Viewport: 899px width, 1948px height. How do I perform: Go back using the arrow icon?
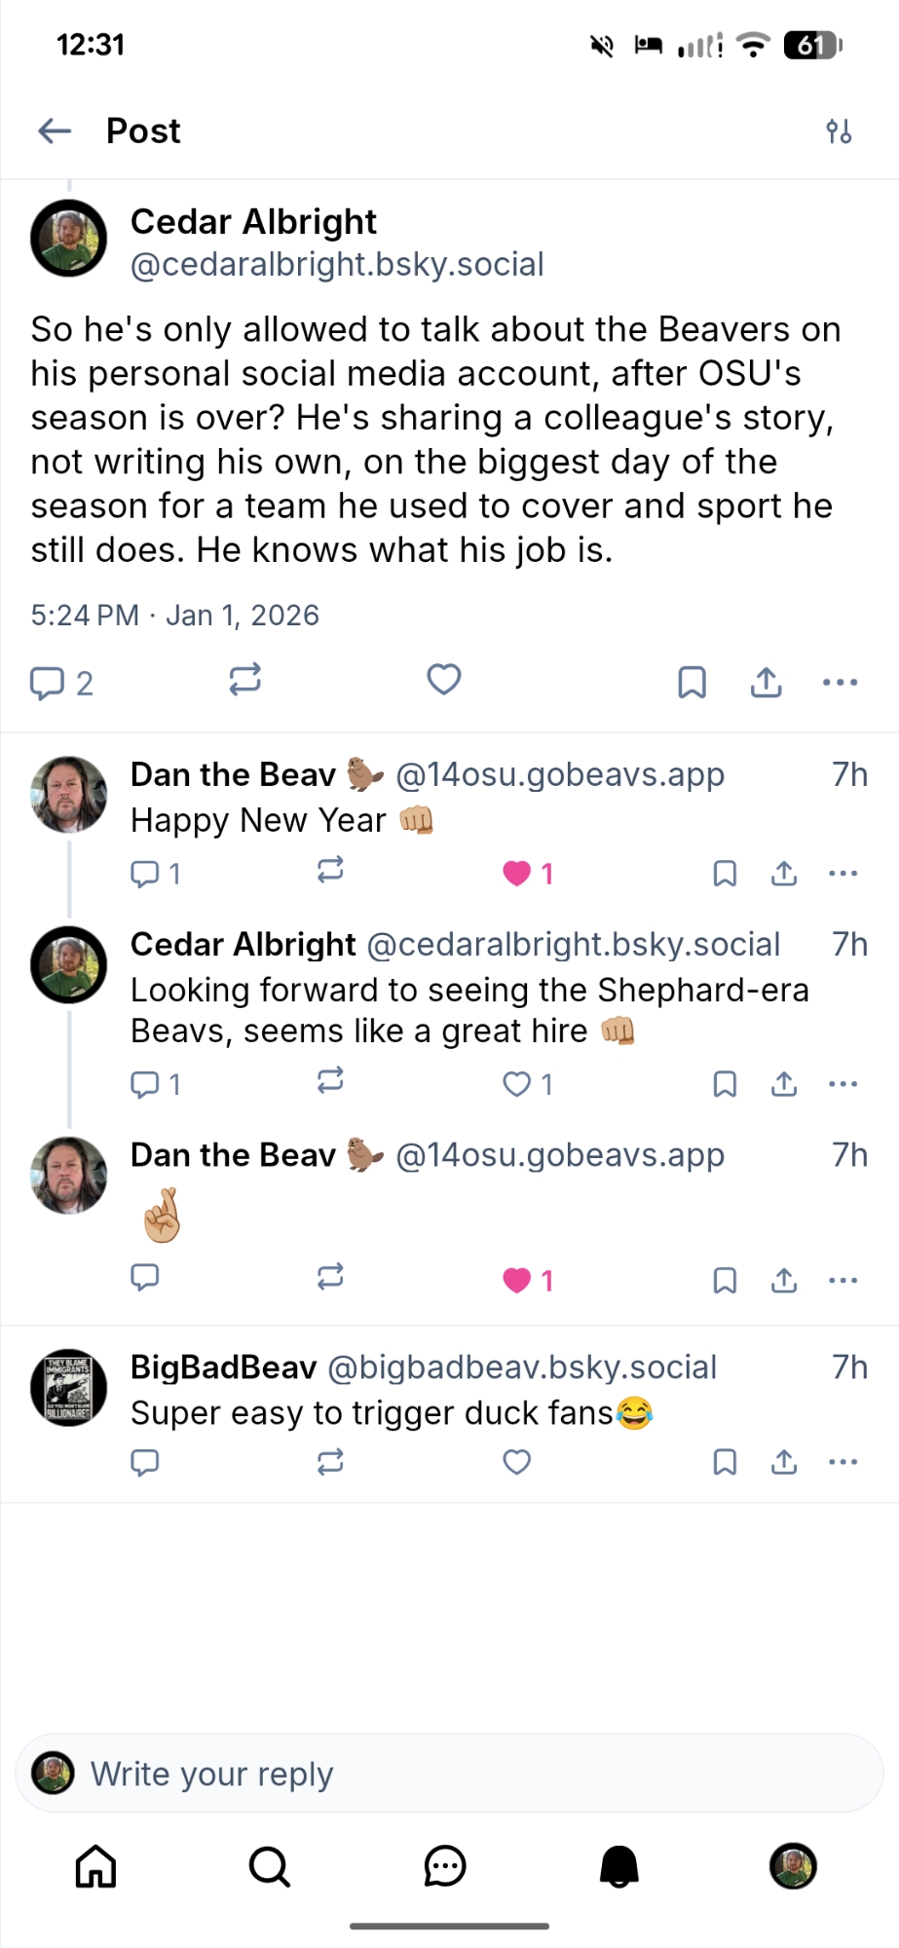pos(55,131)
